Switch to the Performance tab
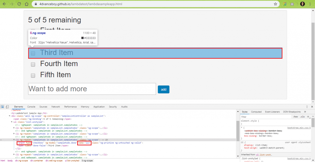The width and height of the screenshot is (315, 162). pos(70,107)
